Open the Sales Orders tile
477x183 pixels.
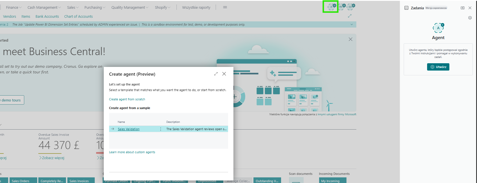pyautogui.click(x=23, y=180)
